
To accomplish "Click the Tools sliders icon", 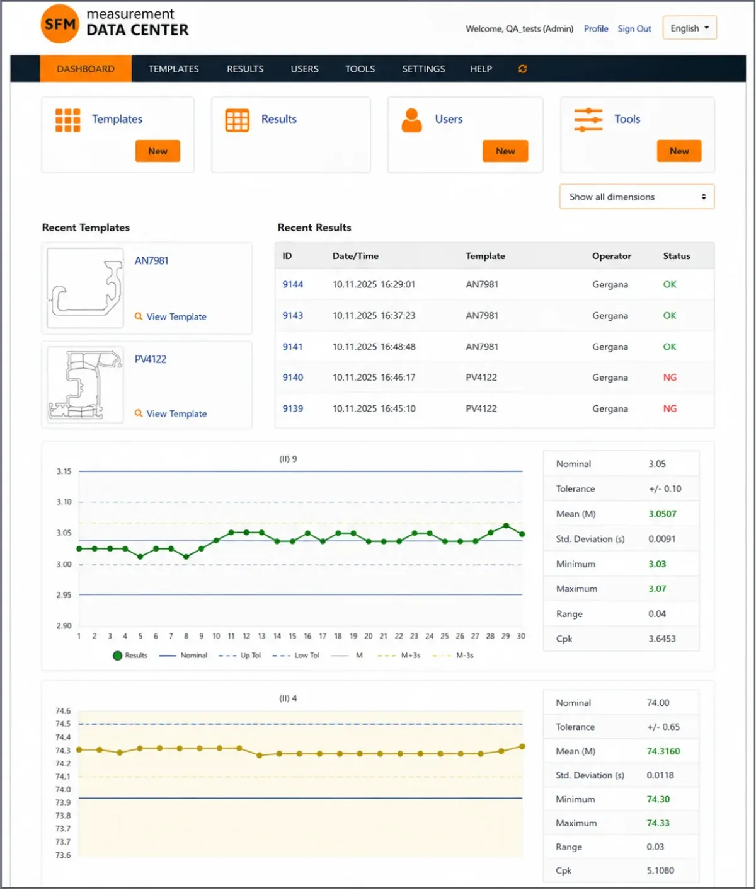I will coord(588,120).
